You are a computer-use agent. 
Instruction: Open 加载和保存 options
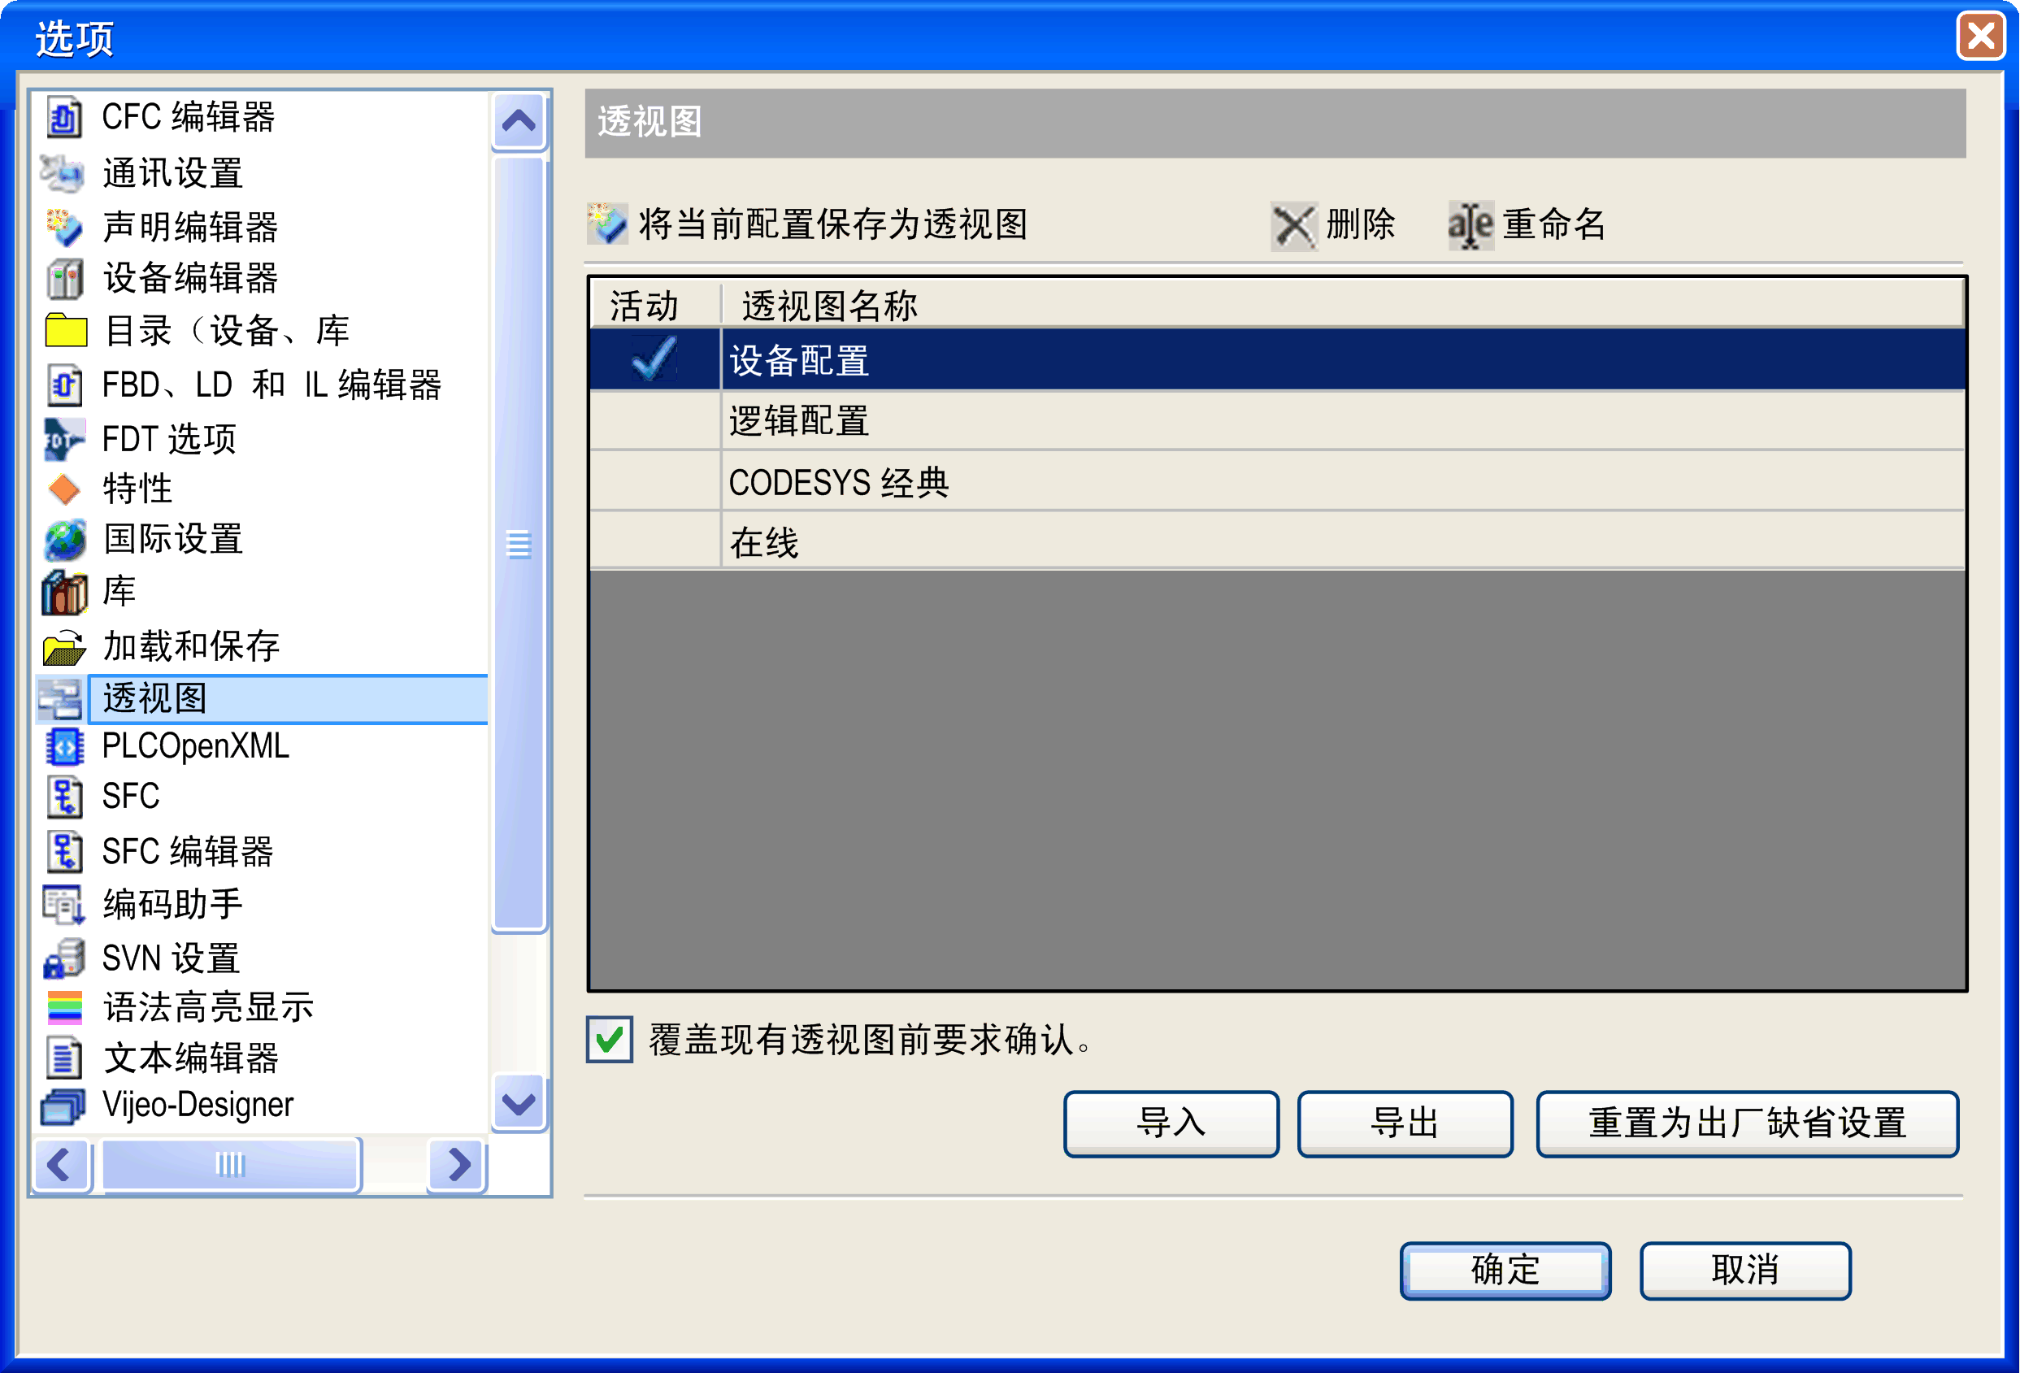pos(190,646)
